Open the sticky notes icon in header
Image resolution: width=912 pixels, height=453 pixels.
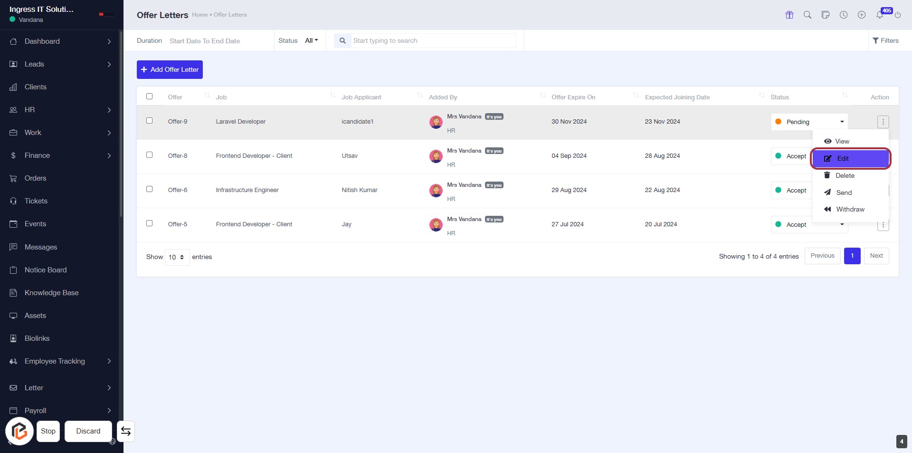(x=826, y=15)
